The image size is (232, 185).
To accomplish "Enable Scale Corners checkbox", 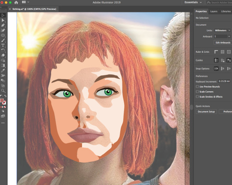I will (x=197, y=92).
